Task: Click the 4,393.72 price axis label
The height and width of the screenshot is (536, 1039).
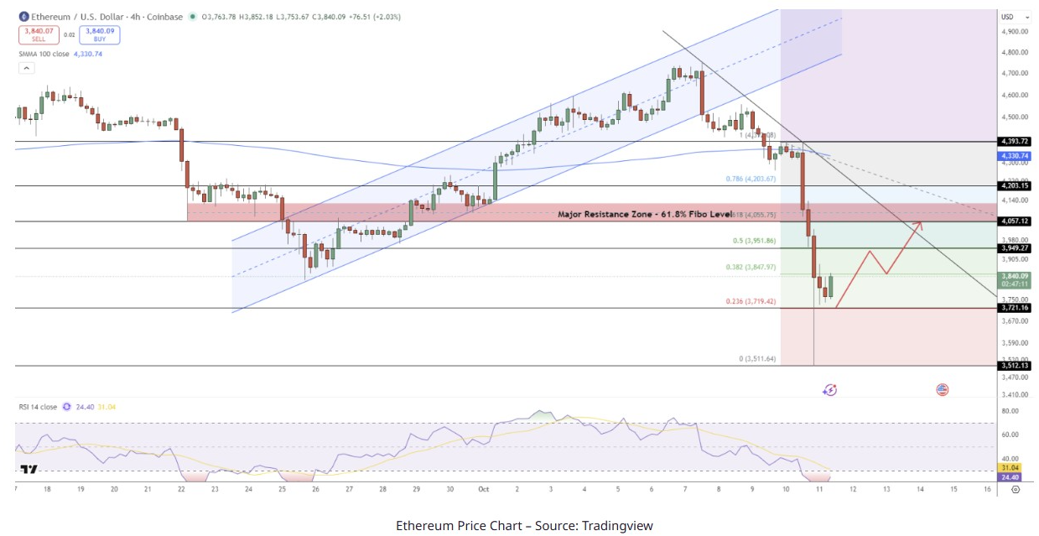Action: [x=1015, y=141]
